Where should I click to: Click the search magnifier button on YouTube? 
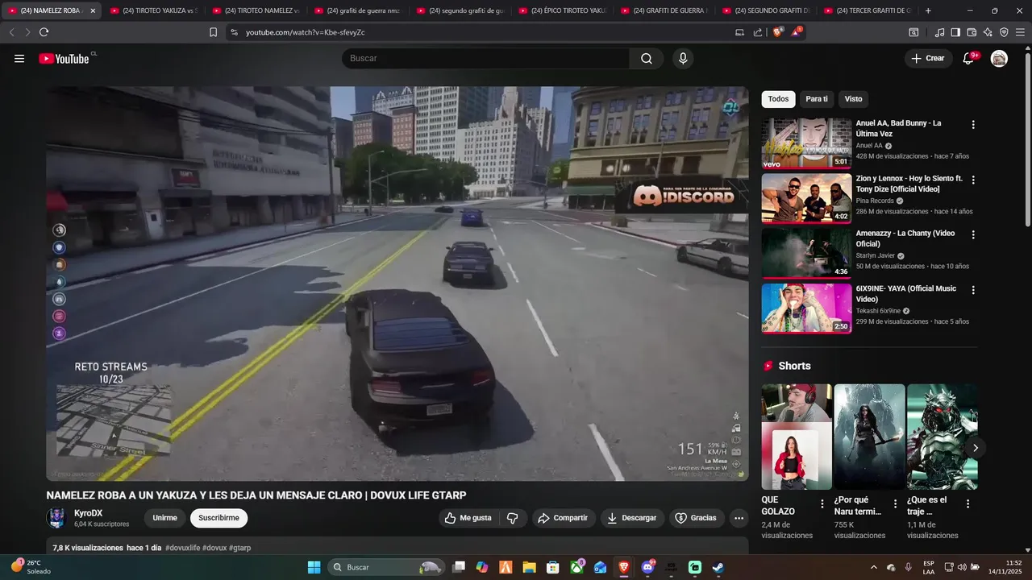pyautogui.click(x=647, y=59)
